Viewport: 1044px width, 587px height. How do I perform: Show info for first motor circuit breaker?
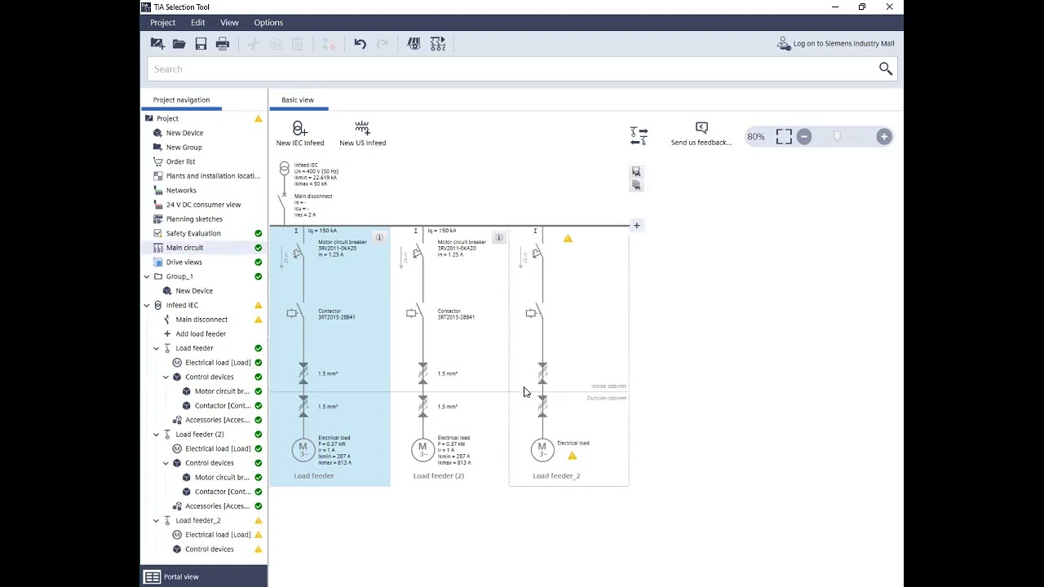(x=379, y=237)
